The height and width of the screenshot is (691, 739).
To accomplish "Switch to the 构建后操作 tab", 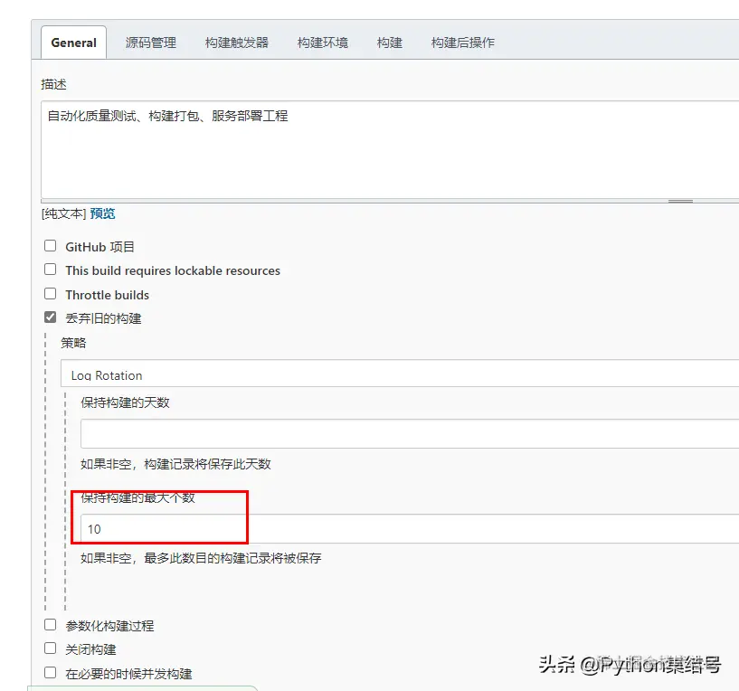I will point(463,42).
